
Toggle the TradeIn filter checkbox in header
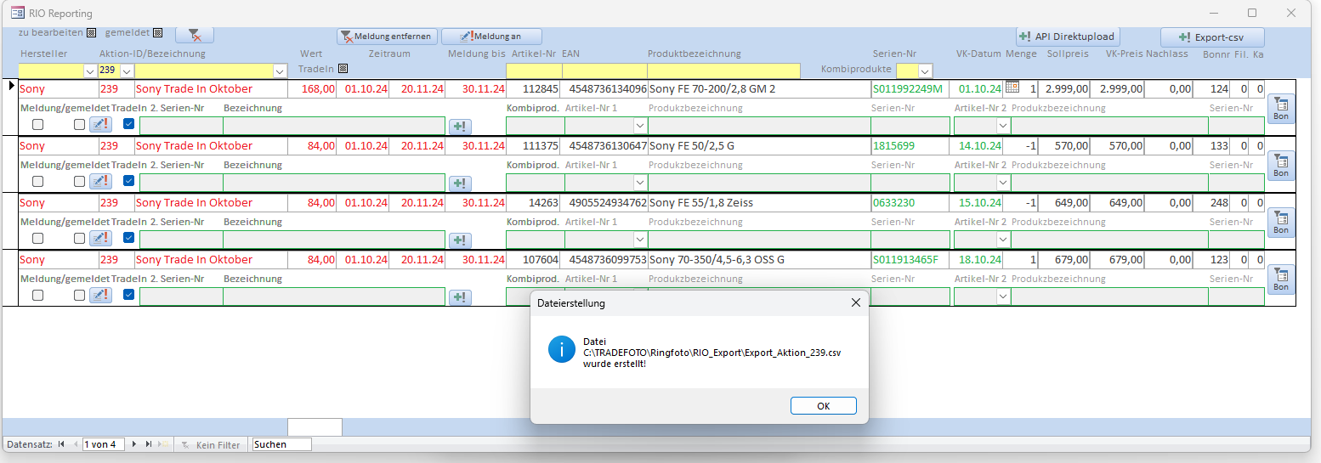pos(343,69)
